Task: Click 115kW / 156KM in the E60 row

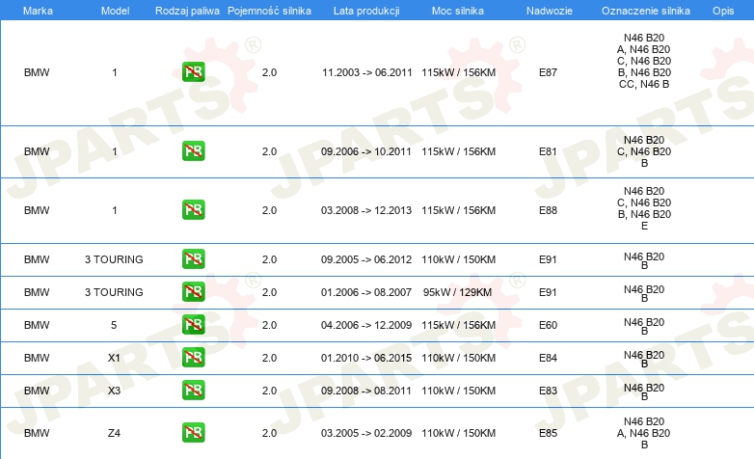Action: coord(458,325)
